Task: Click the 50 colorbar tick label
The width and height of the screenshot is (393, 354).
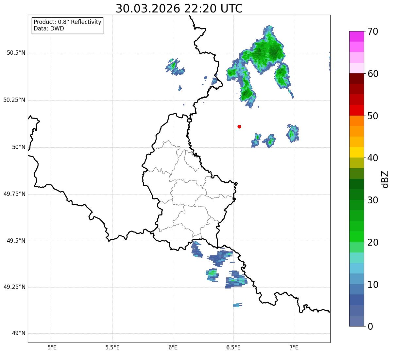Action: tap(373, 116)
